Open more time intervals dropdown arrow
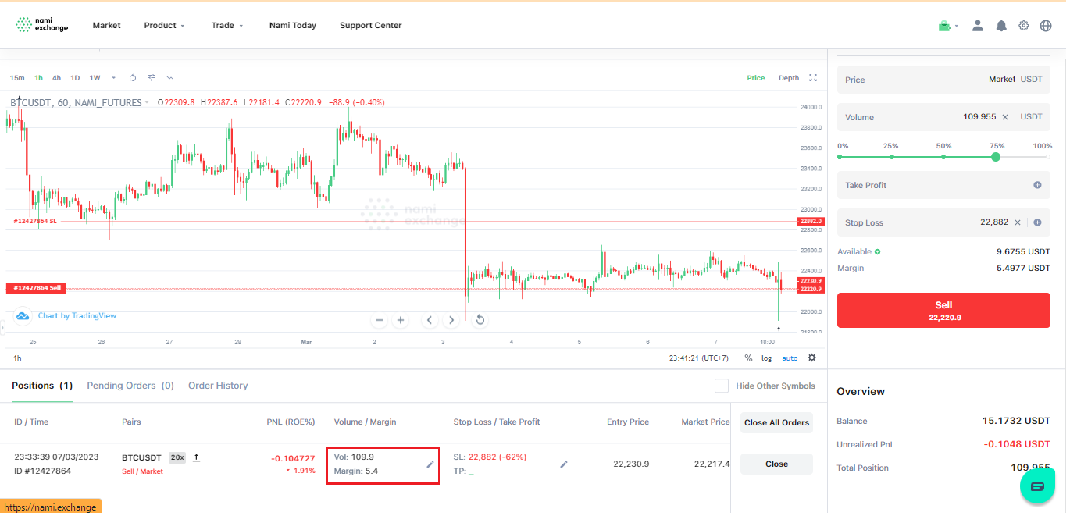Screen dimensions: 1070x523 tap(114, 78)
